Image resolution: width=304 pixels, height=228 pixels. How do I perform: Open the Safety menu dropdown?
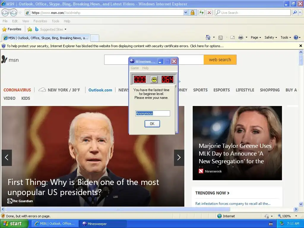click(x=271, y=37)
